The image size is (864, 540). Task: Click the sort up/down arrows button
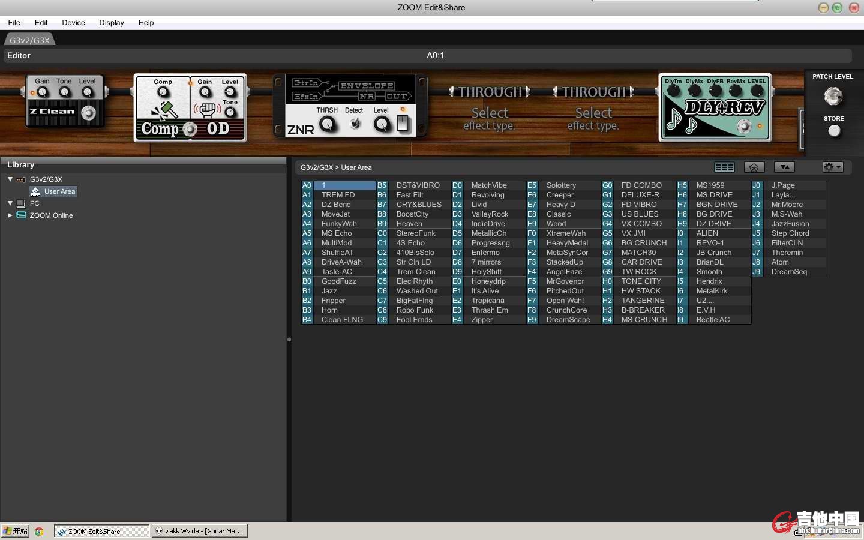(x=784, y=167)
